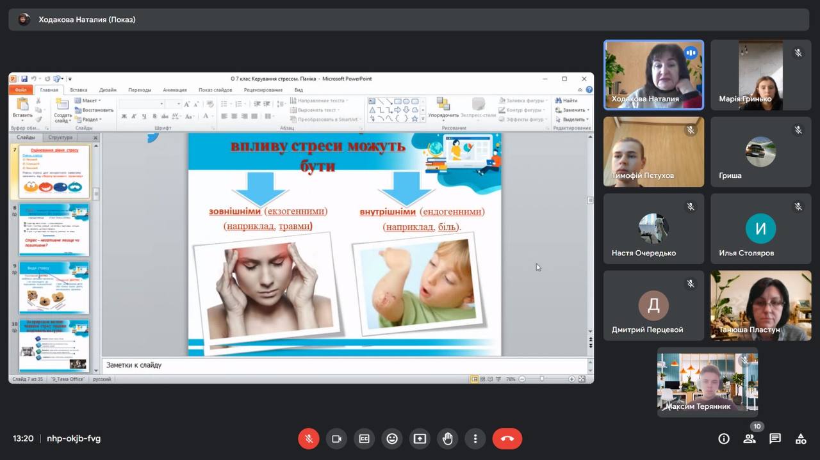
Task: Toggle closed captions
Action: tap(364, 438)
